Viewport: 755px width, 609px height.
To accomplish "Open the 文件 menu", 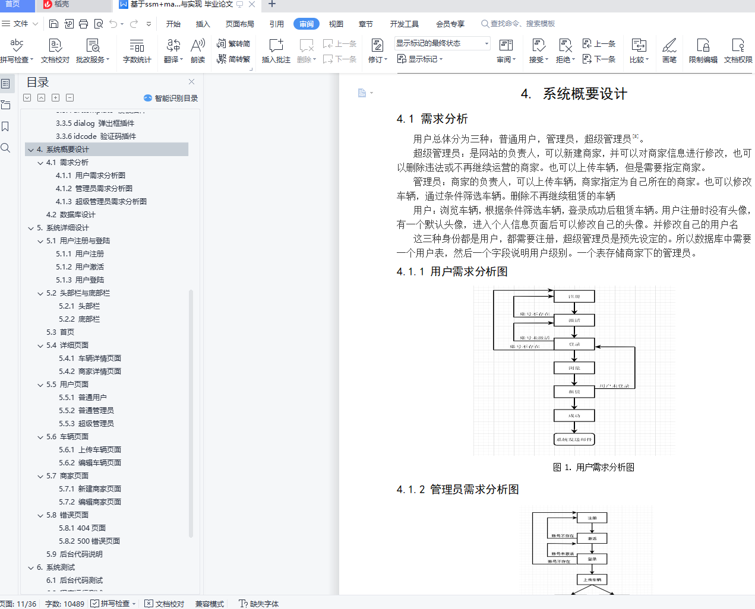I will (x=20, y=24).
